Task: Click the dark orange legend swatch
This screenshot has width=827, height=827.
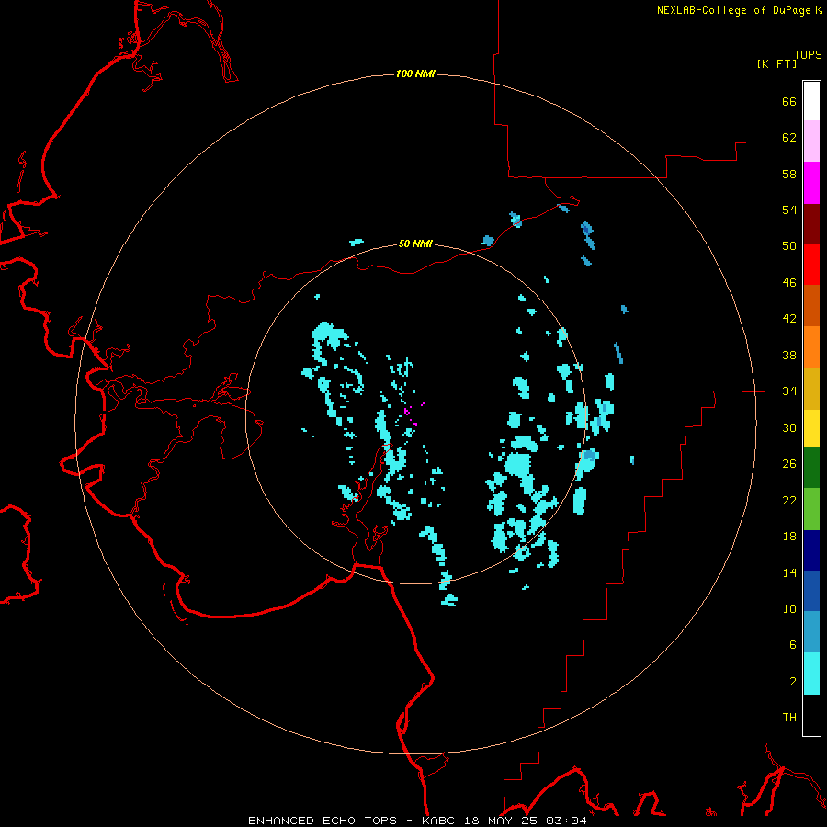Action: point(811,305)
